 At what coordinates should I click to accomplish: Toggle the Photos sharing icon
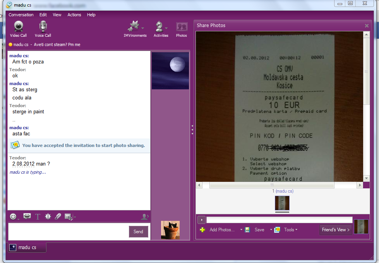click(x=182, y=27)
